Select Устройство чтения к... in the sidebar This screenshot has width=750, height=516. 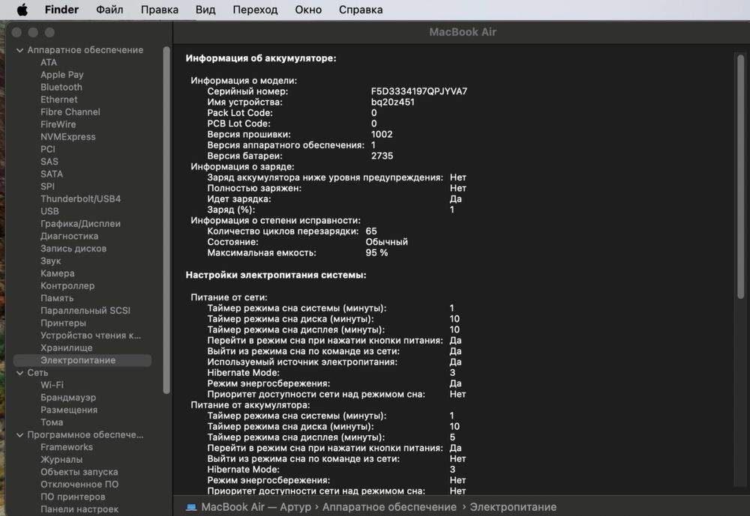tap(91, 336)
